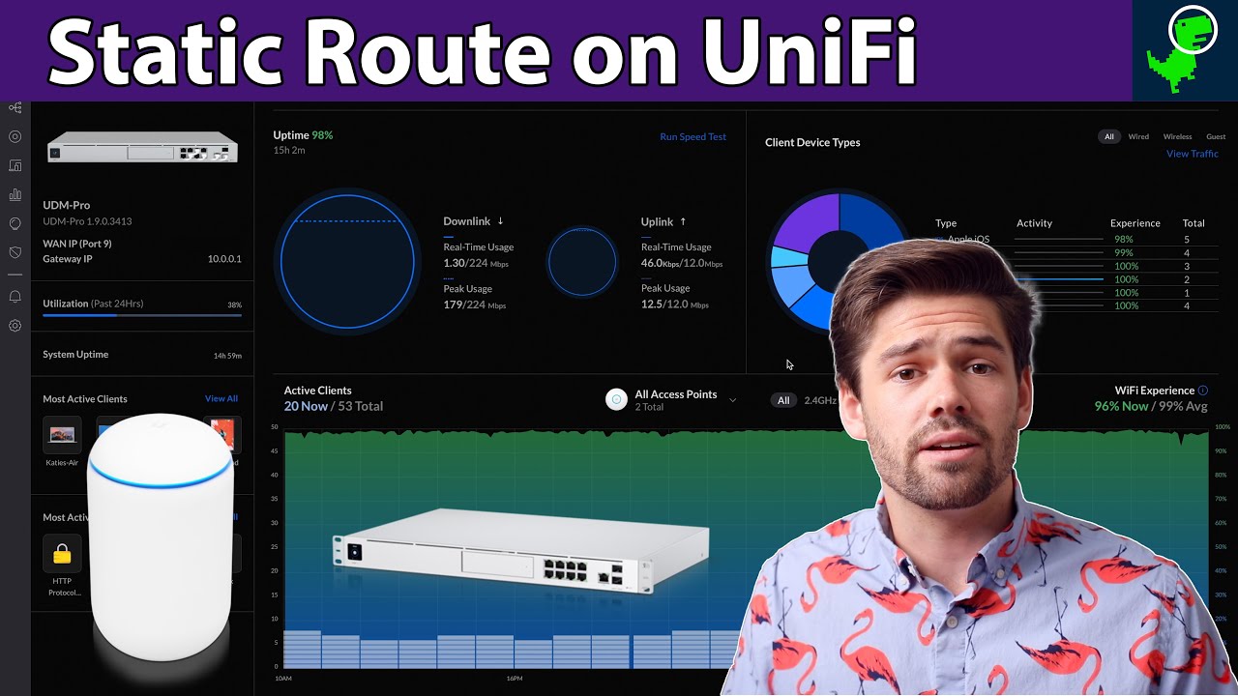Click the Type column header
Viewport: 1238px width, 696px height.
pos(946,223)
